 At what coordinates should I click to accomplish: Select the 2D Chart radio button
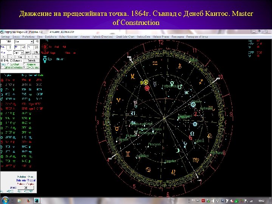click(x=8, y=64)
